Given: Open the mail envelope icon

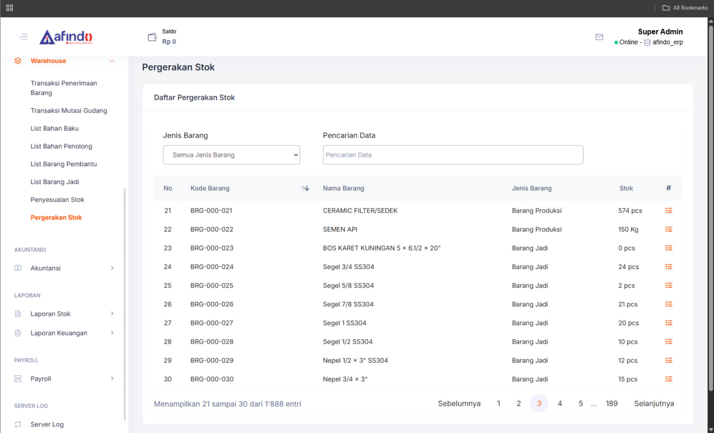Looking at the screenshot, I should [x=599, y=37].
